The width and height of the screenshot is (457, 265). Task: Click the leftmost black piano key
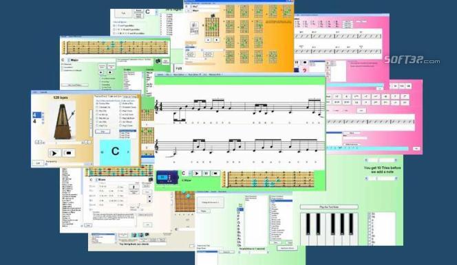pos(308,224)
